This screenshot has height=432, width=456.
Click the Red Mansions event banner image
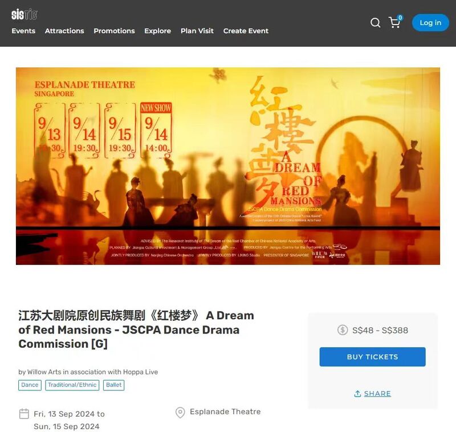228,166
